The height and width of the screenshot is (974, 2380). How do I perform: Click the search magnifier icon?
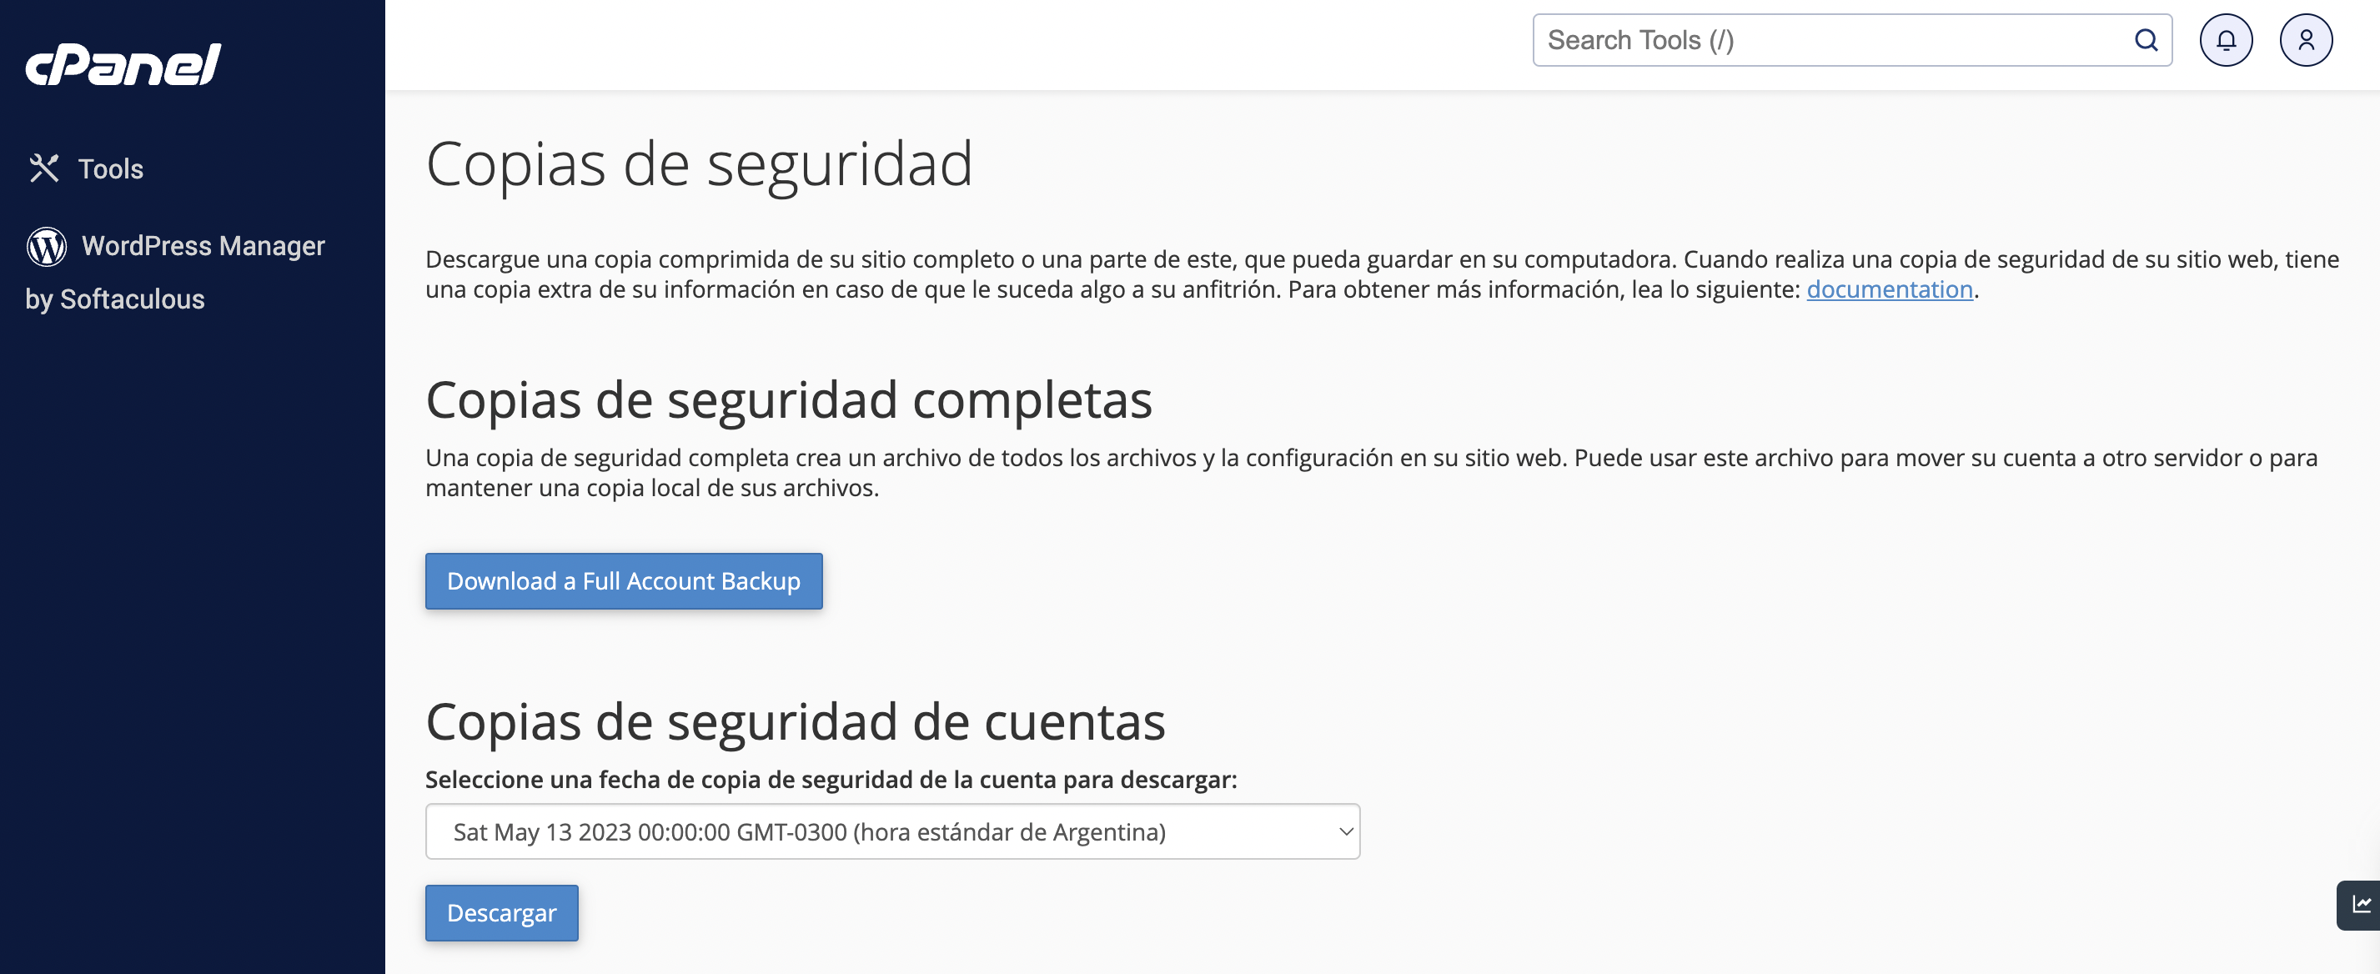pos(2146,40)
